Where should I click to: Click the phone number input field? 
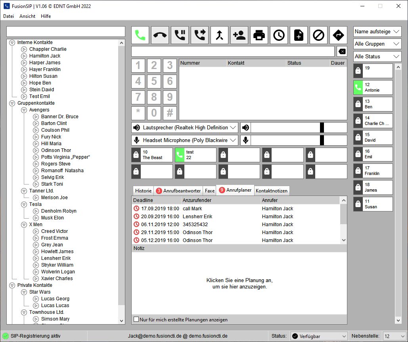[233, 52]
